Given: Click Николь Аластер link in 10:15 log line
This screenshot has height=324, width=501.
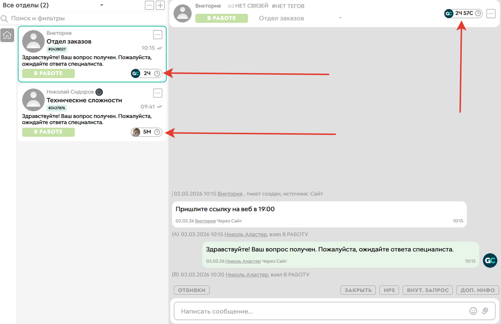Looking at the screenshot, I should tap(246, 234).
